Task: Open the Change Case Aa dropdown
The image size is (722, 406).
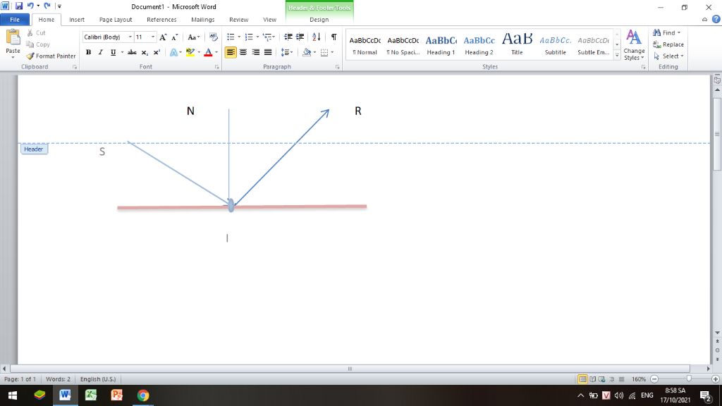Action: [x=193, y=37]
